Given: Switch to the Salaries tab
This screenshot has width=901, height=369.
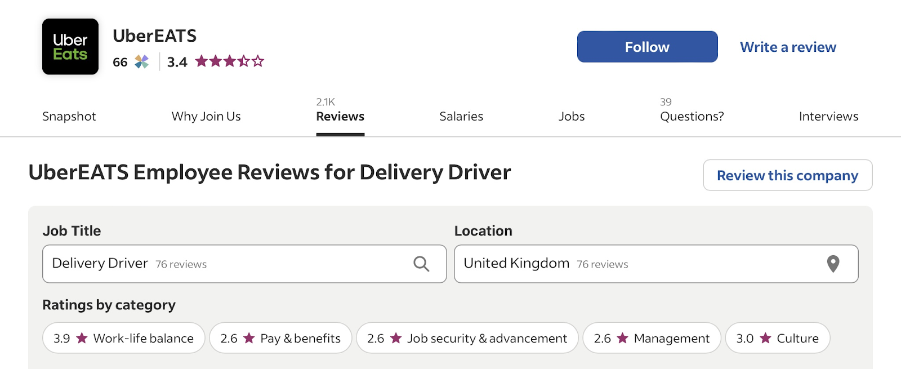Looking at the screenshot, I should (x=461, y=116).
